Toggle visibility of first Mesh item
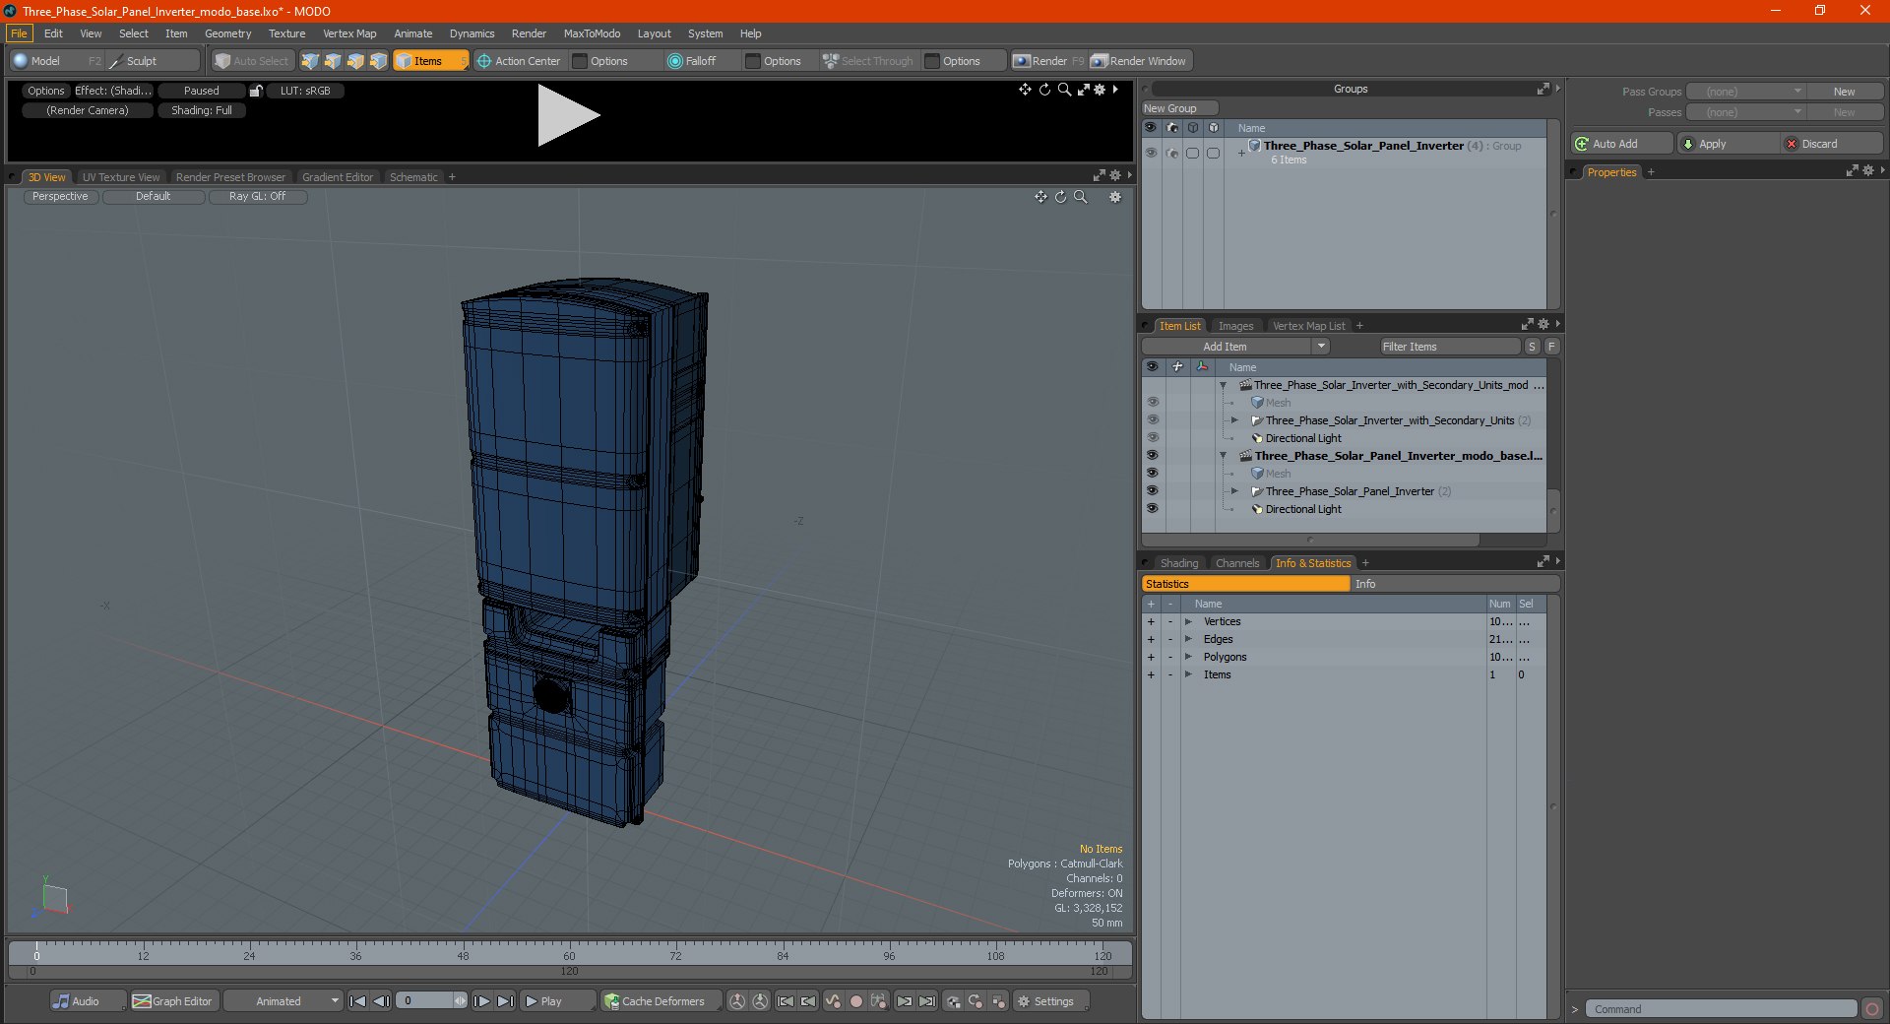Viewport: 1890px width, 1024px height. (1152, 403)
